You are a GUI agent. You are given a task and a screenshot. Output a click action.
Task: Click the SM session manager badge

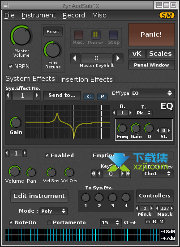[x=167, y=16]
